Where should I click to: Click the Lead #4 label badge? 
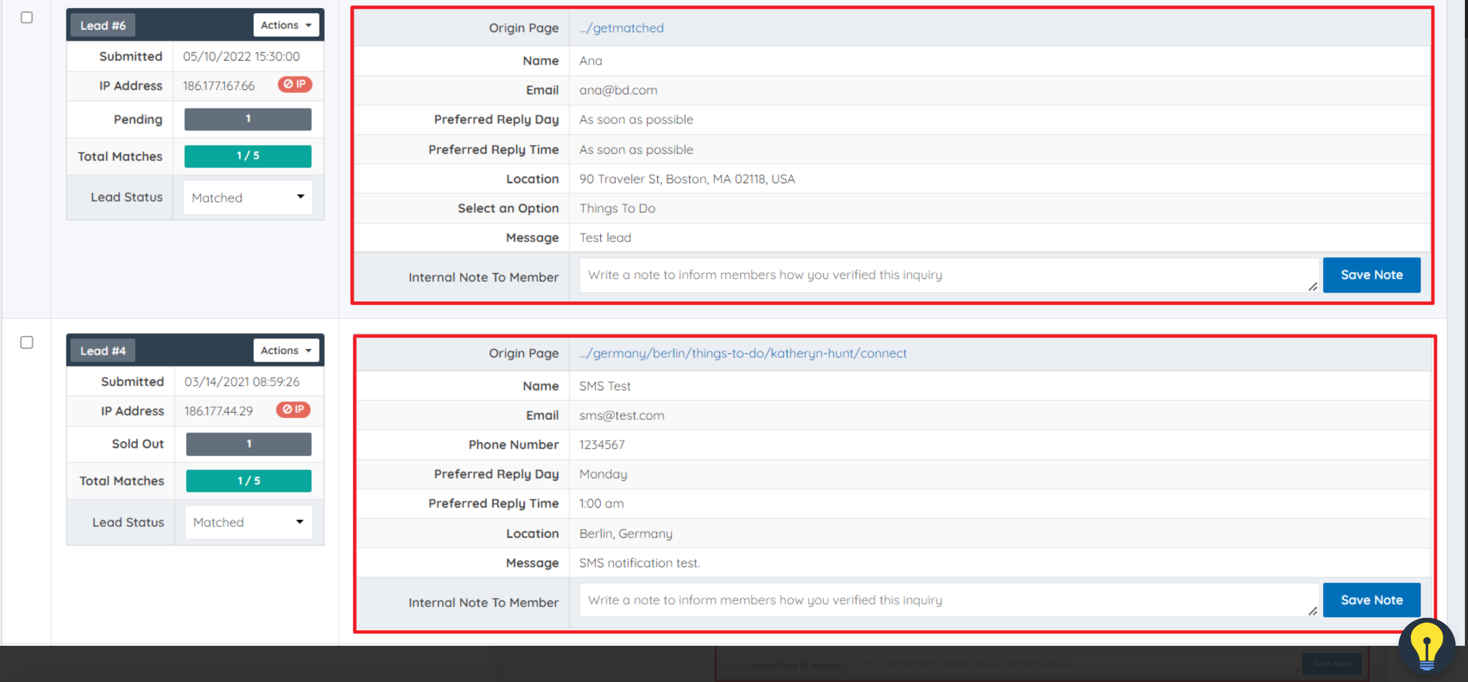click(103, 351)
